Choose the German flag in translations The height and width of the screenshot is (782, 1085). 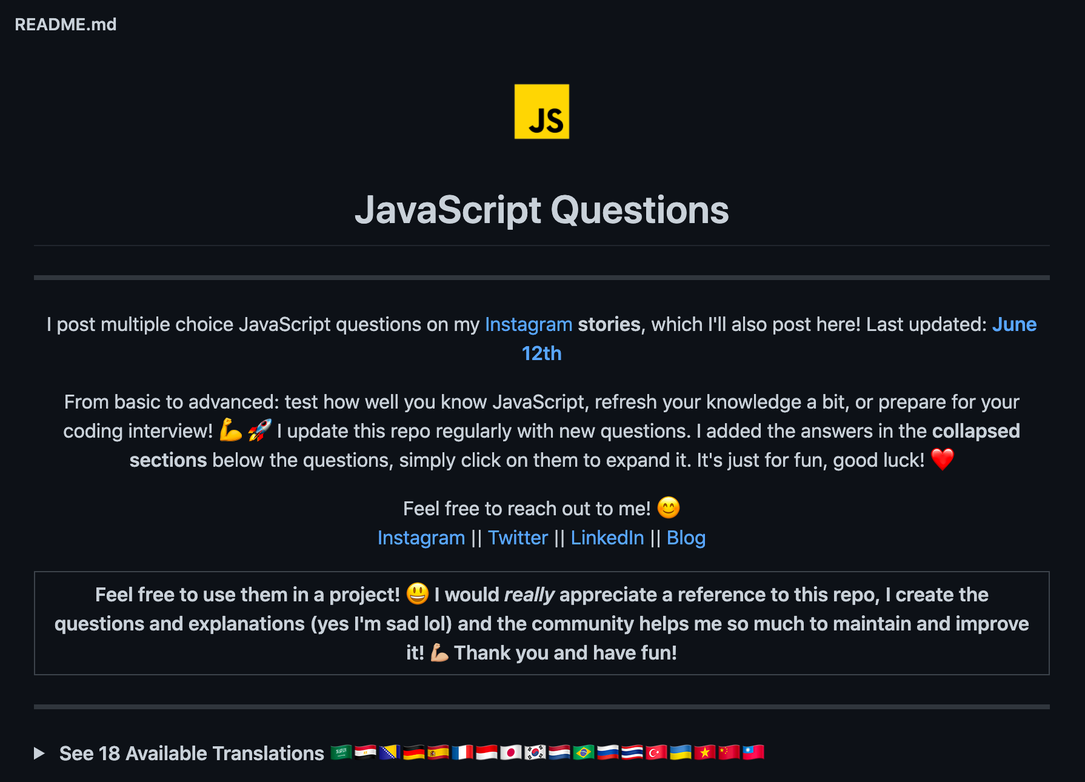[x=414, y=753]
